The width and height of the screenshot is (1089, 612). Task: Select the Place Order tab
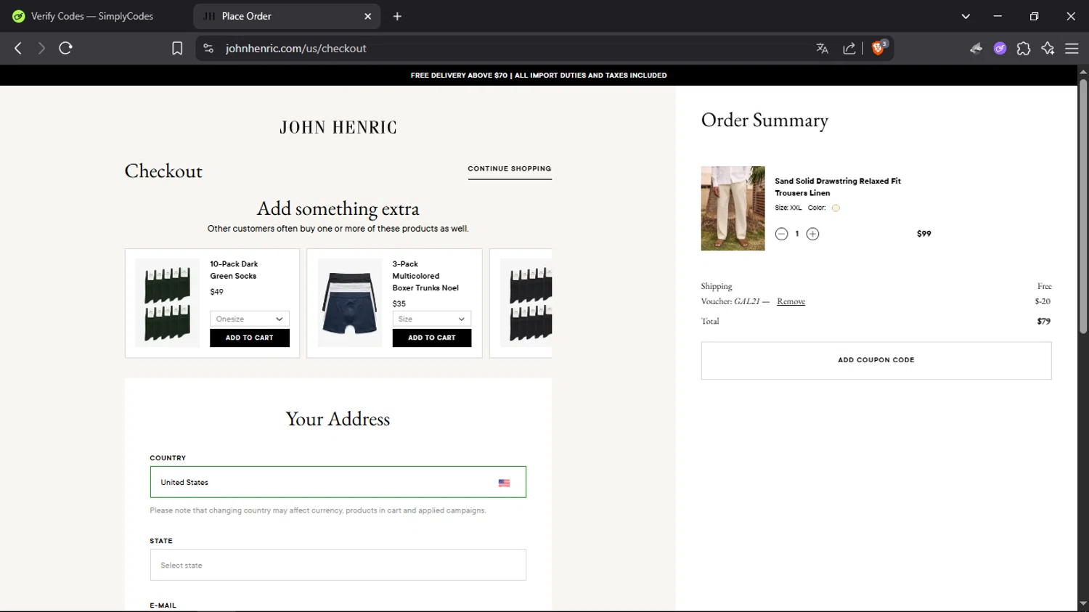click(287, 16)
